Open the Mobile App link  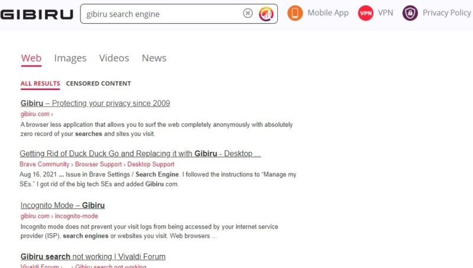[x=328, y=13]
